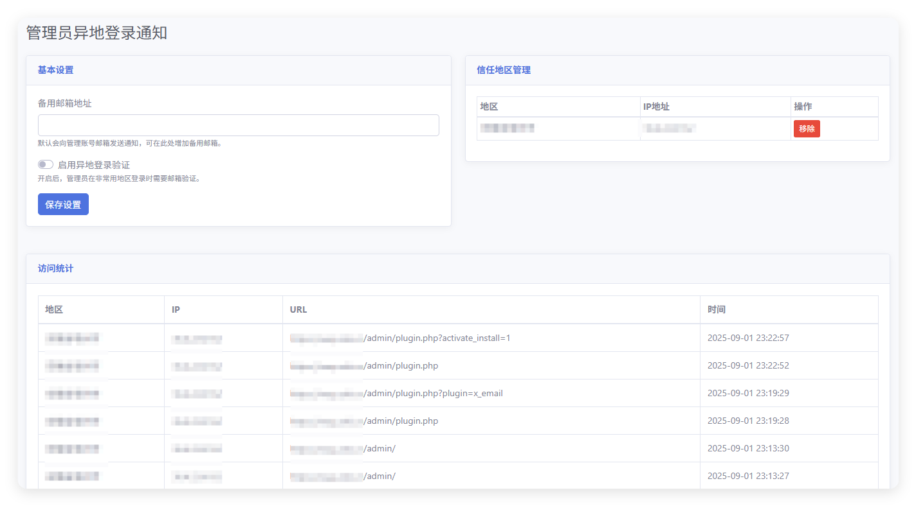The height and width of the screenshot is (506, 916).
Task: Select the activate_install=1 URL row
Action: [458, 338]
